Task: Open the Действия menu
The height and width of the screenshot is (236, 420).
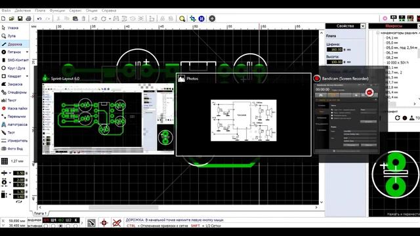Action: tap(23, 10)
